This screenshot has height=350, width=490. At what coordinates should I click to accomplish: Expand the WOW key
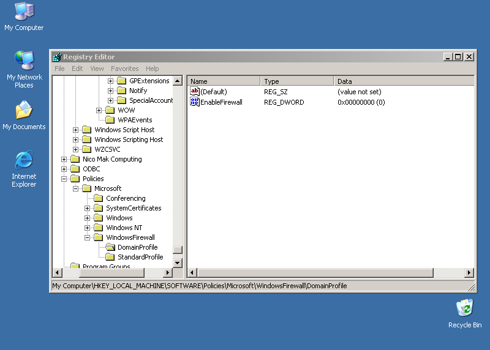click(x=99, y=110)
